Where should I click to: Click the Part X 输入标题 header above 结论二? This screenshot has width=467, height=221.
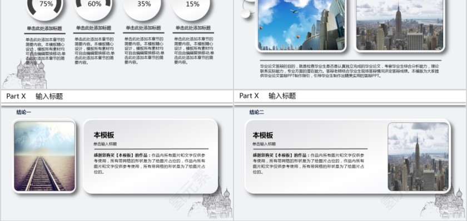coord(267,96)
